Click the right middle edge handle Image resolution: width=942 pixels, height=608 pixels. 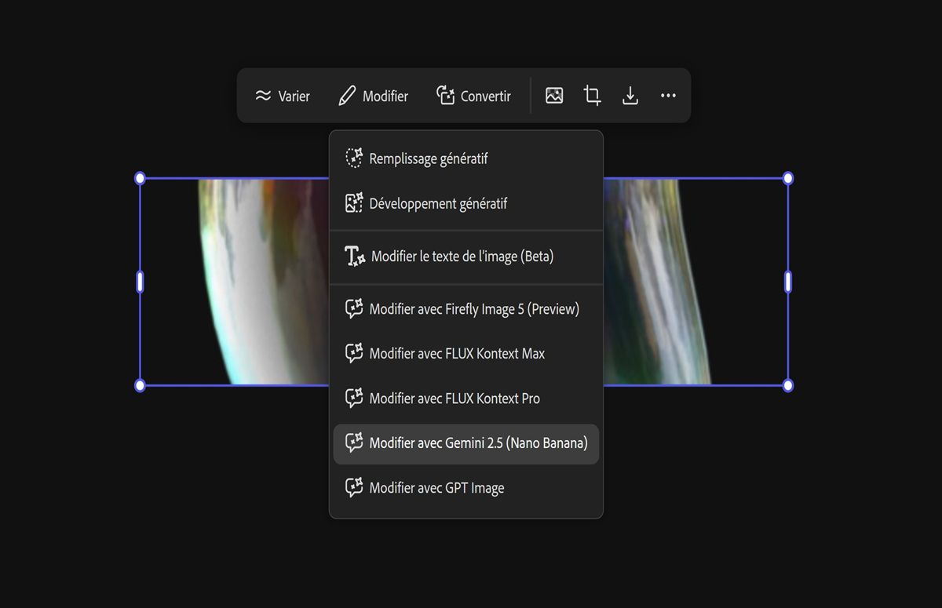click(788, 282)
